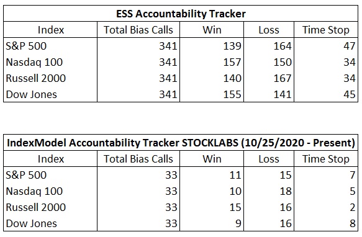Click the IndexModel Russell 2000 time stop value 2
362x237 pixels.
(352, 207)
